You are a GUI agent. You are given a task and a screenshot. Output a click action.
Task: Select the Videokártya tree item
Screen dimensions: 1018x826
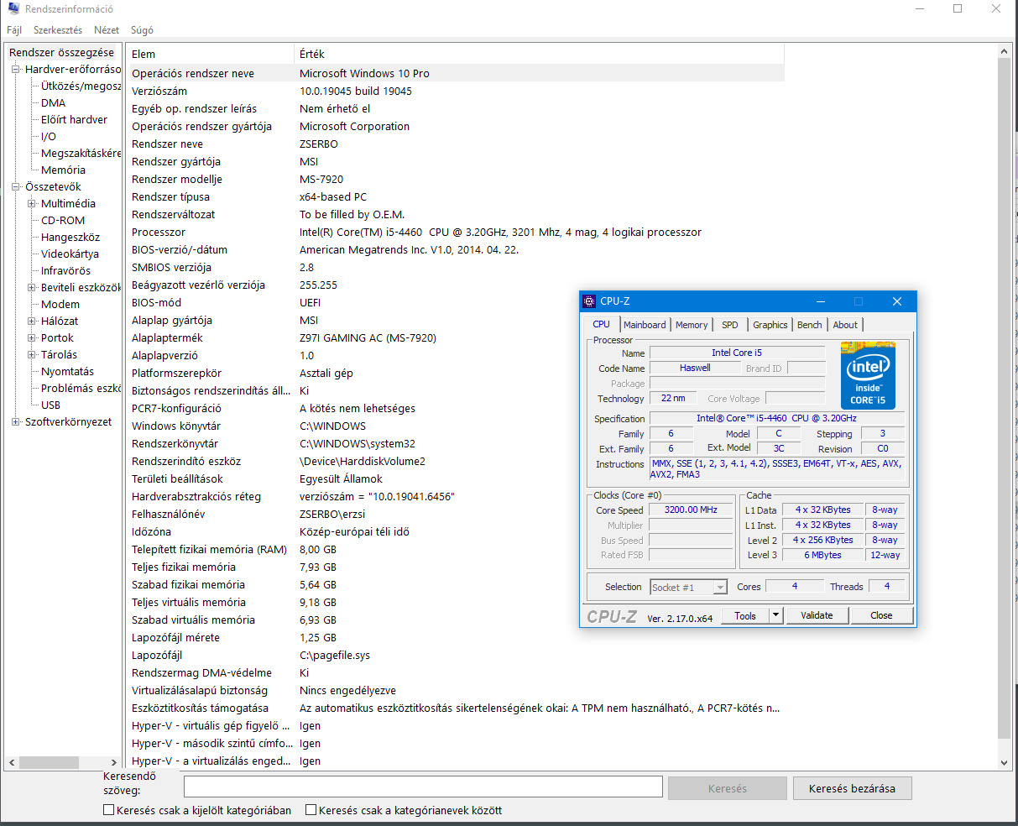point(70,254)
